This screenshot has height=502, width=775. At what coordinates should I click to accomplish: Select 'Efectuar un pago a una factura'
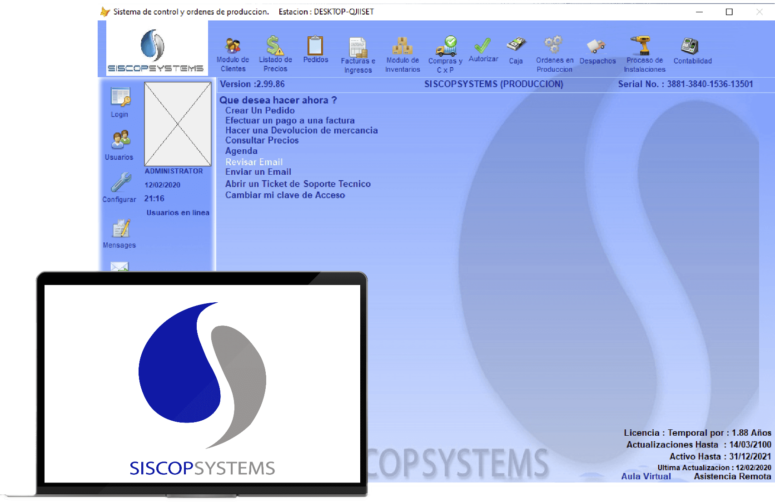pyautogui.click(x=290, y=120)
